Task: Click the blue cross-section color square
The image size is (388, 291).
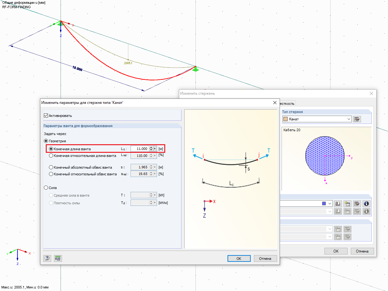Action: (x=324, y=204)
